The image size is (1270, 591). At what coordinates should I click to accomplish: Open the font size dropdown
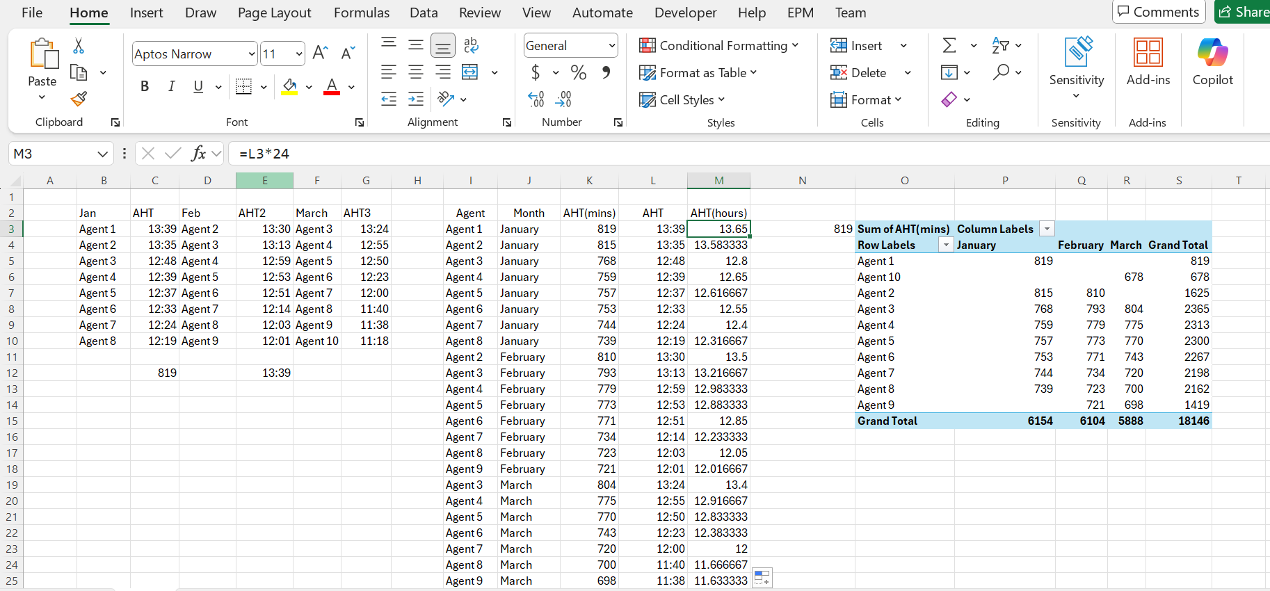[299, 54]
